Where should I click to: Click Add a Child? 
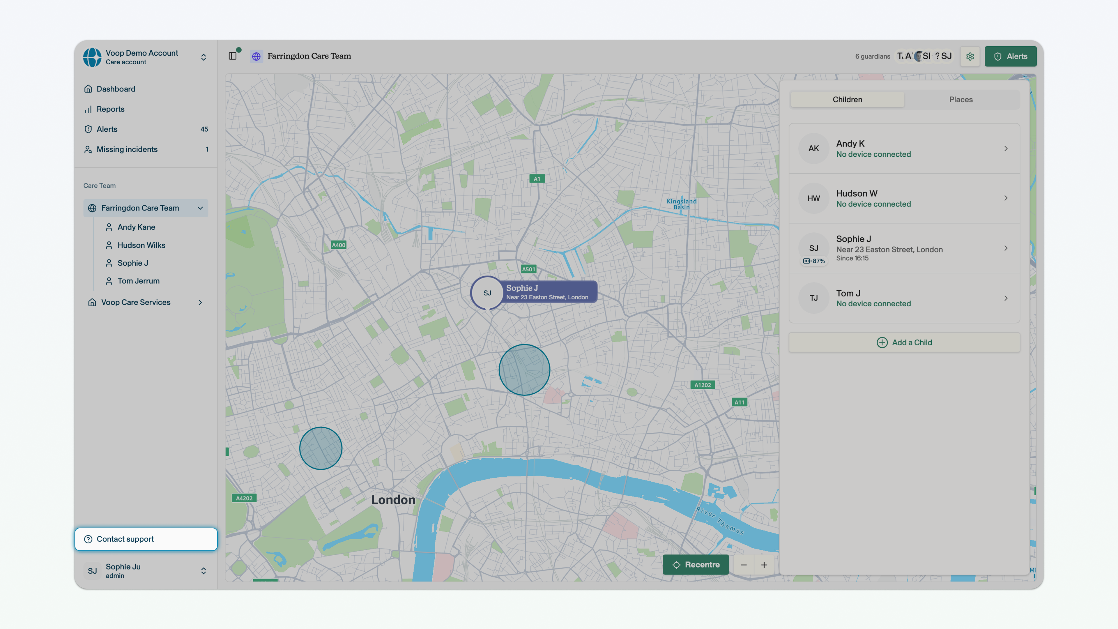[904, 342]
